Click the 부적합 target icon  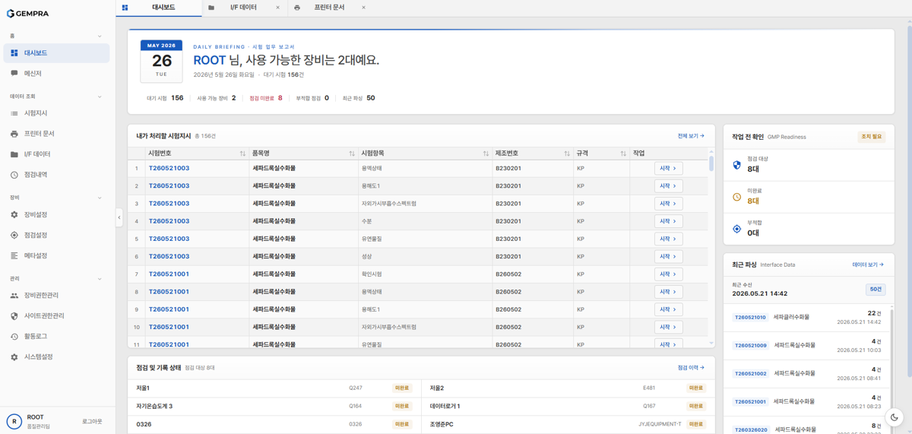(x=736, y=229)
